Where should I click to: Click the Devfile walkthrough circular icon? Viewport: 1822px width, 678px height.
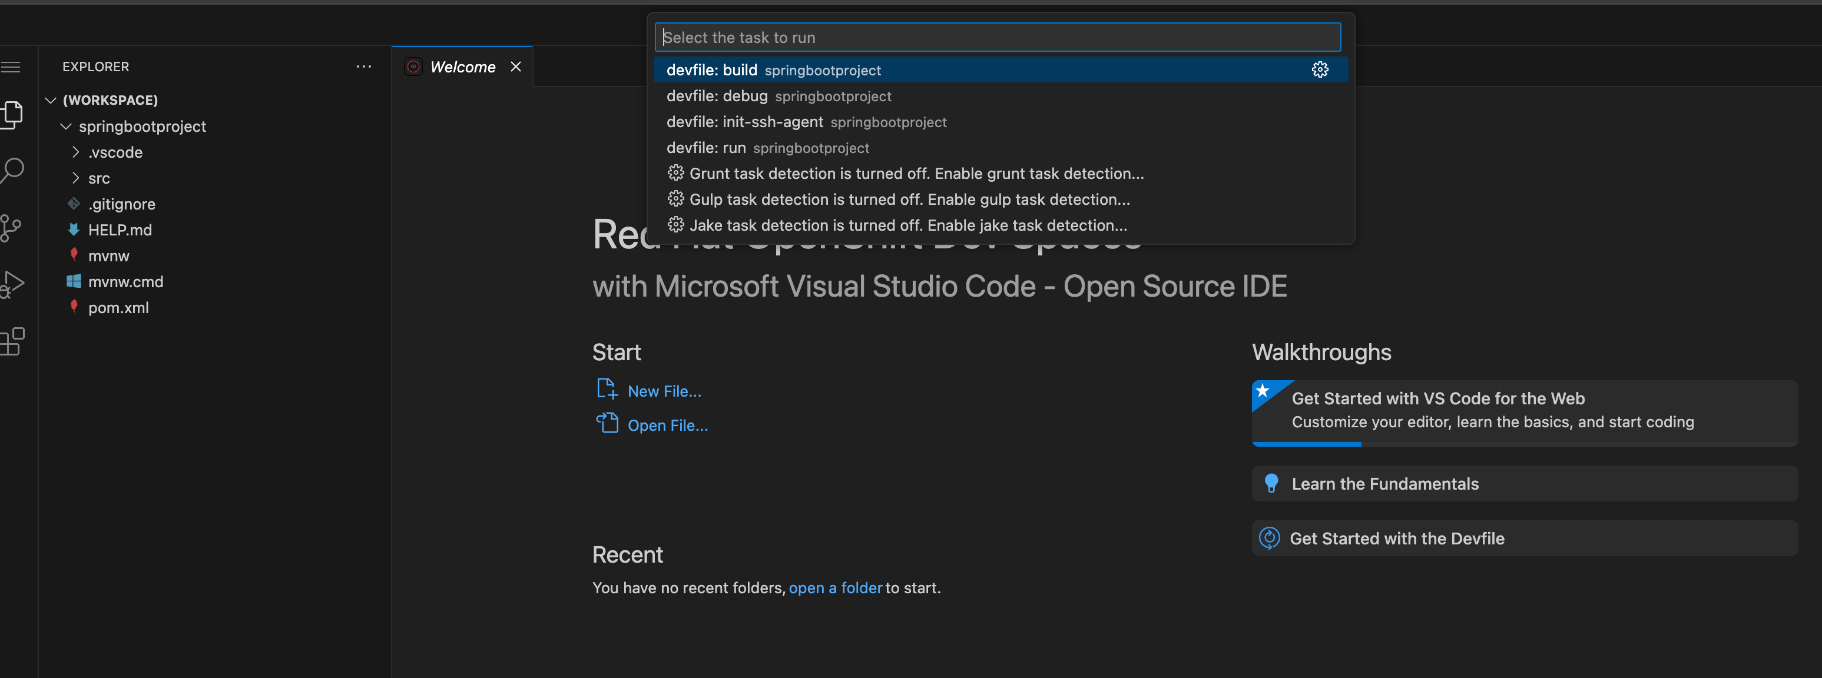tap(1270, 538)
